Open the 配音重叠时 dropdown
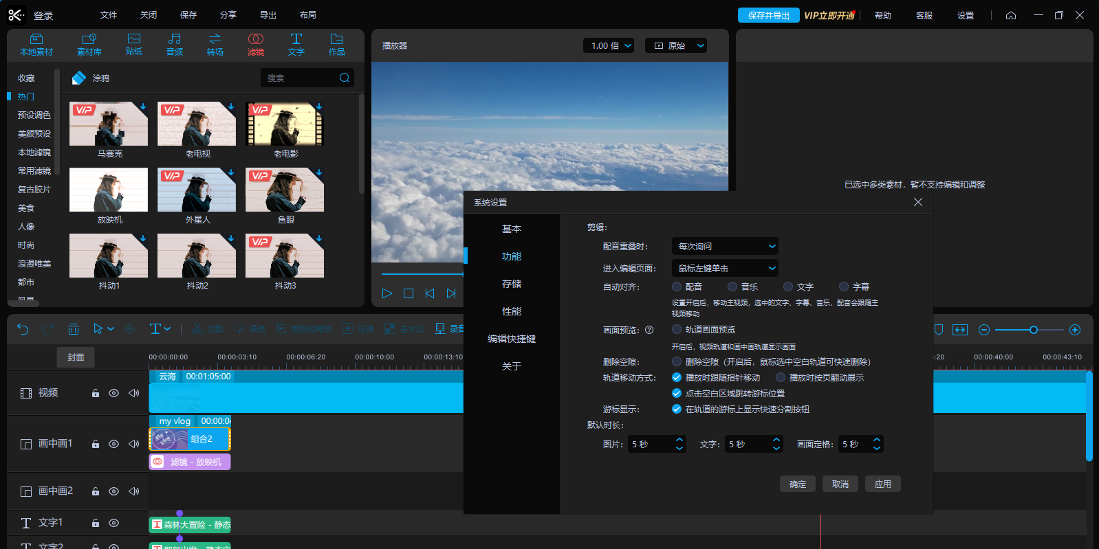 725,246
